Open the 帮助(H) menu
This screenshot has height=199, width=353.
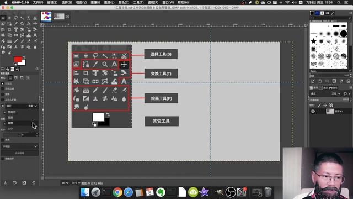(x=183, y=2)
